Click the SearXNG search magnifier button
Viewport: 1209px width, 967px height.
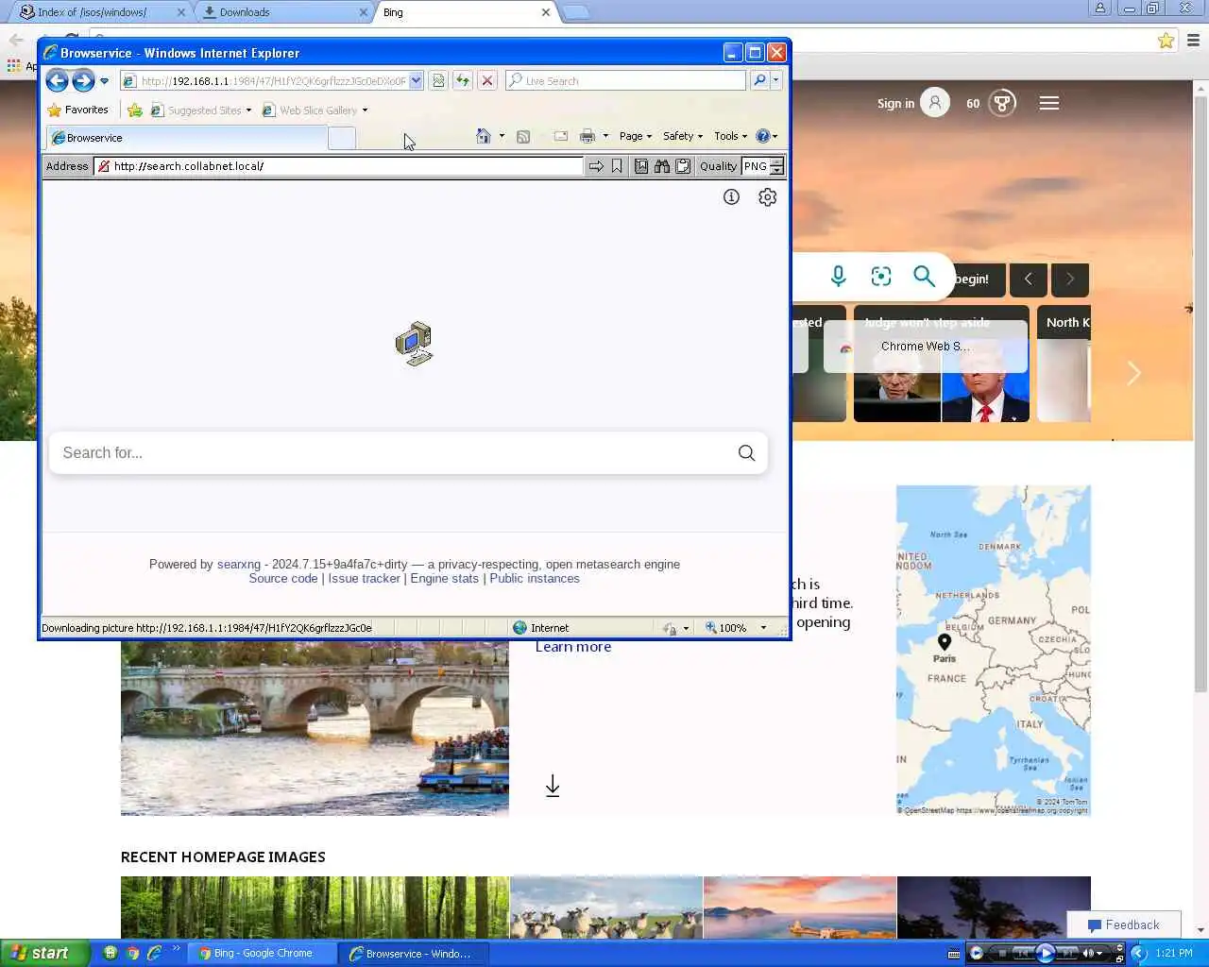(x=746, y=453)
